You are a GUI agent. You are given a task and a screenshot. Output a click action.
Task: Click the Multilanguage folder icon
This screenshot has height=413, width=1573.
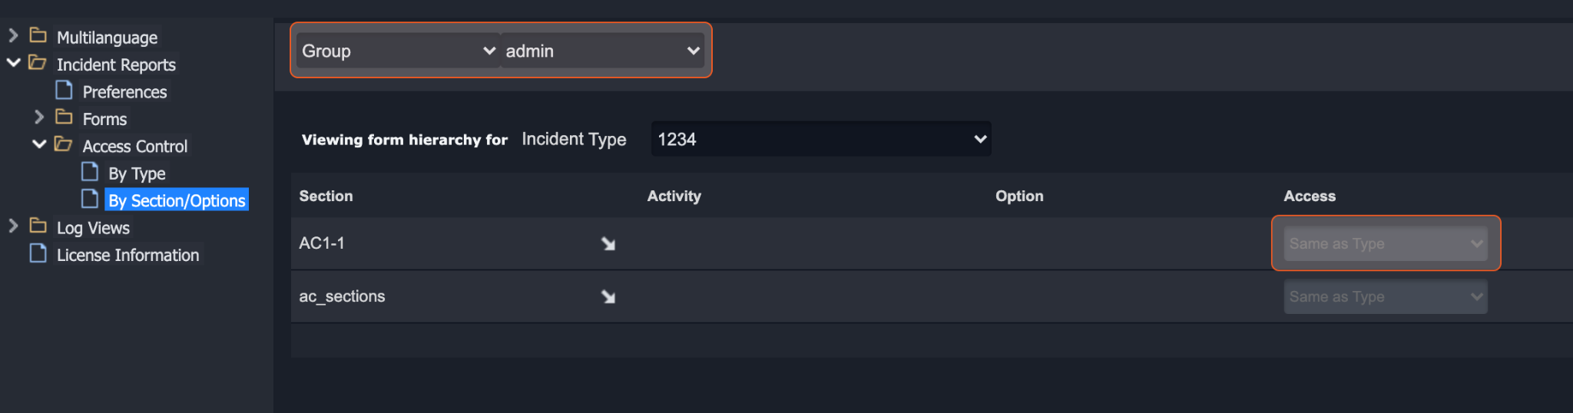click(x=38, y=35)
